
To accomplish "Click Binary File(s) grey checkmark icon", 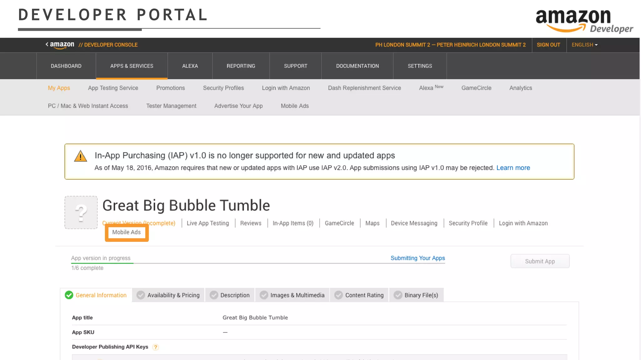I will pyautogui.click(x=398, y=295).
